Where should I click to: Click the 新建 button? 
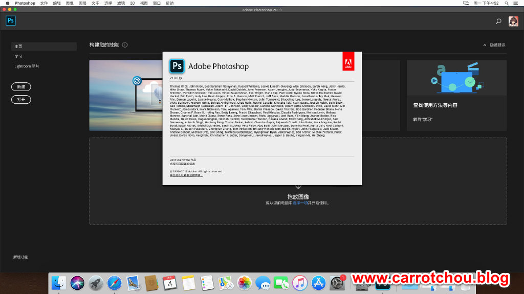coord(21,87)
